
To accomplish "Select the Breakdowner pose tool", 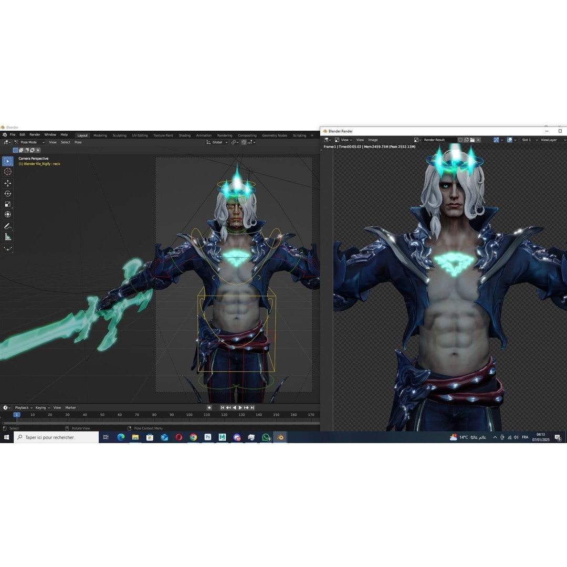I will [7, 248].
